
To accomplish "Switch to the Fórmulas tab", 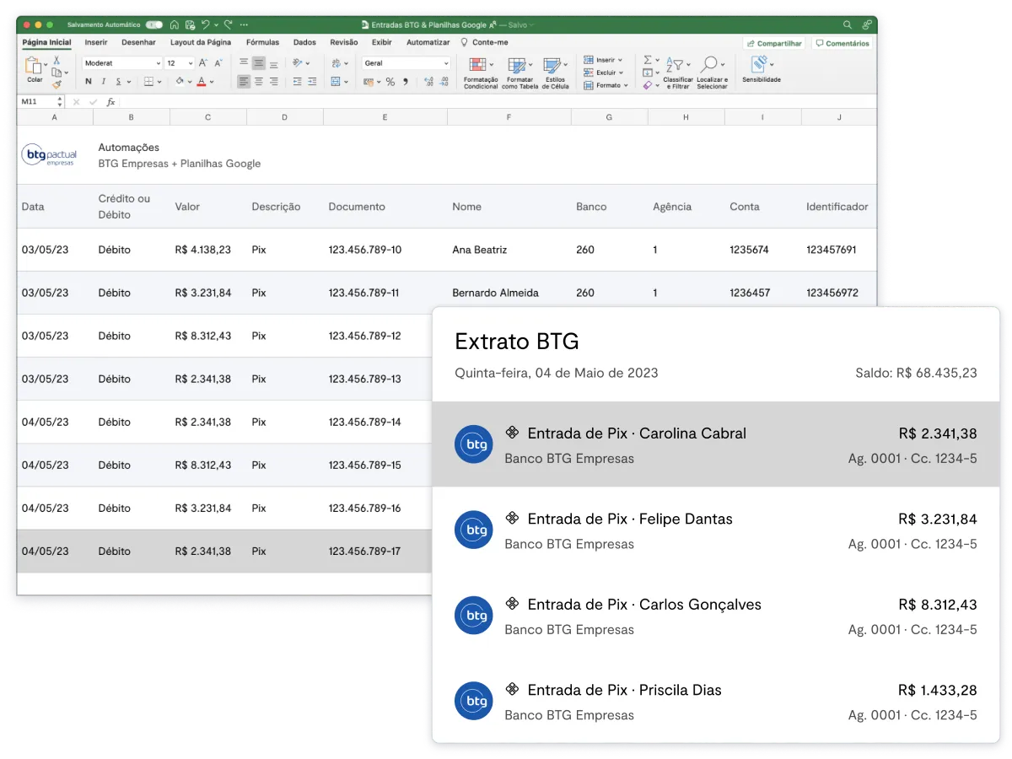I will pos(262,42).
